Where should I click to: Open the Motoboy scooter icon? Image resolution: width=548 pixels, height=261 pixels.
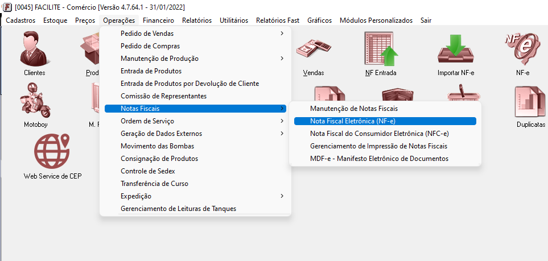(x=35, y=100)
